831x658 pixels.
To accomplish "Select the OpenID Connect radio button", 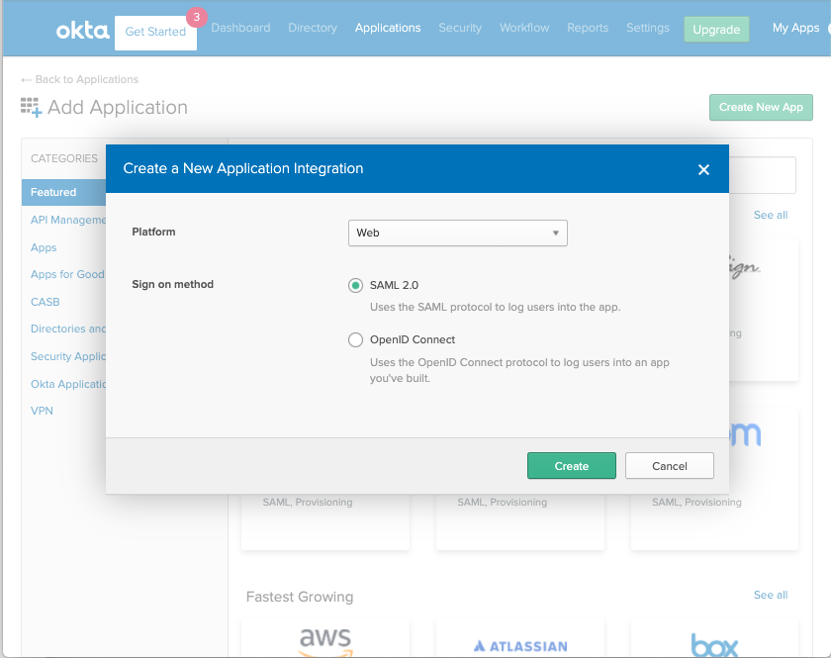I will click(356, 339).
